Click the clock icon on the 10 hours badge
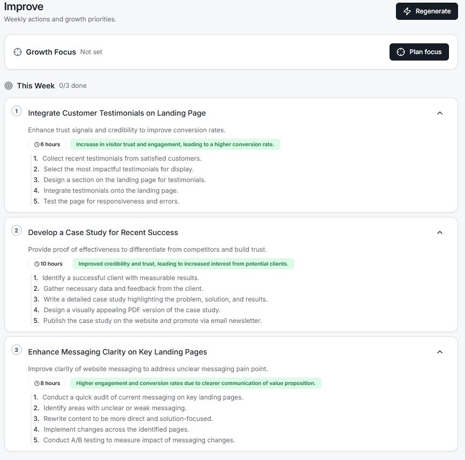The width and height of the screenshot is (465, 460). (x=36, y=263)
